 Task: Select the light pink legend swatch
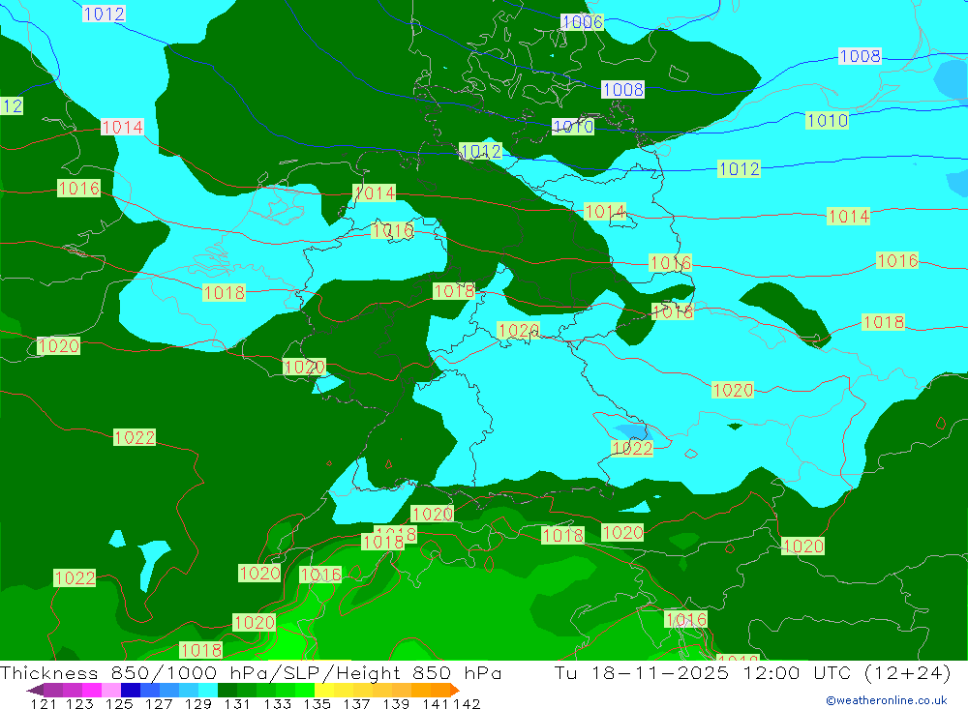[x=111, y=690]
